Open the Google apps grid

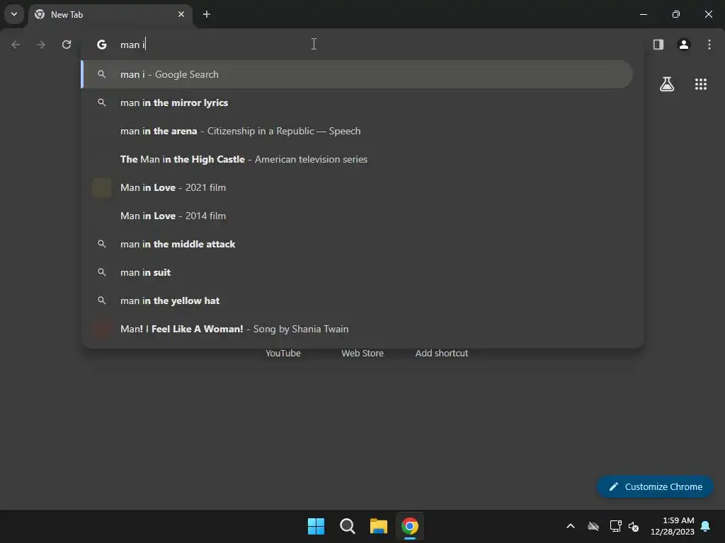pyautogui.click(x=701, y=84)
